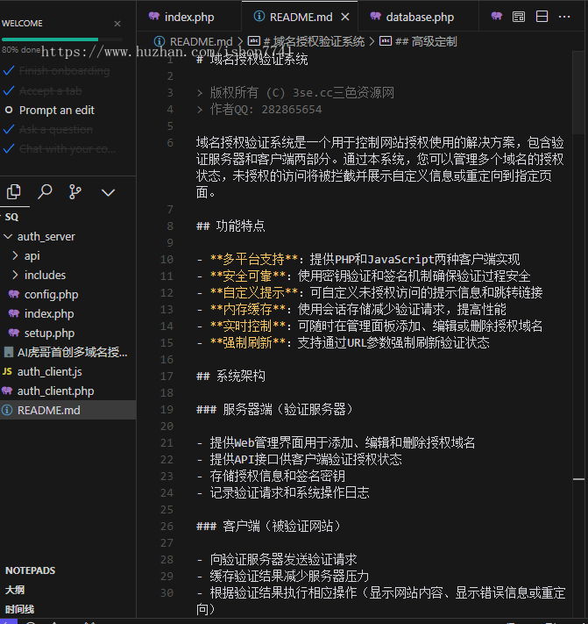This screenshot has width=588, height=624.
Task: Open the editor More Actions menu
Action: [564, 17]
